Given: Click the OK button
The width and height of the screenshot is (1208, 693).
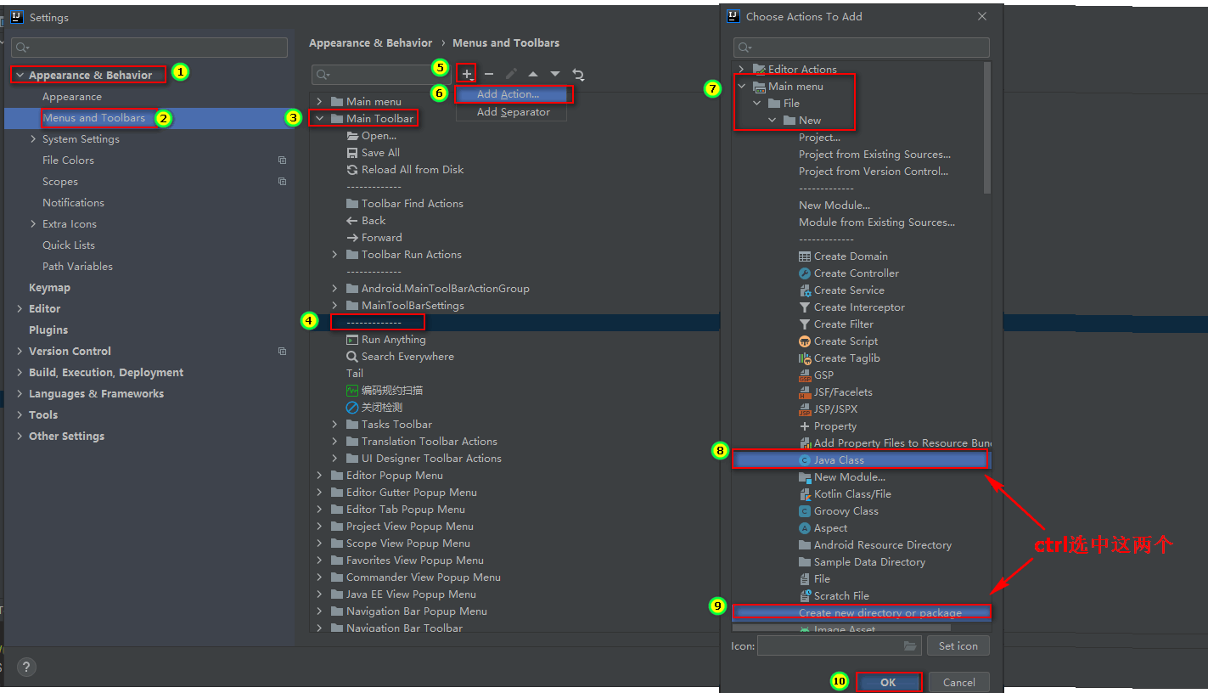Looking at the screenshot, I should click(x=888, y=682).
